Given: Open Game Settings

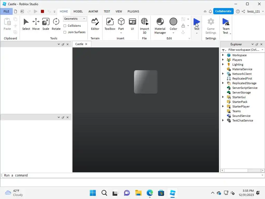Looking at the screenshot, I should point(211,26).
